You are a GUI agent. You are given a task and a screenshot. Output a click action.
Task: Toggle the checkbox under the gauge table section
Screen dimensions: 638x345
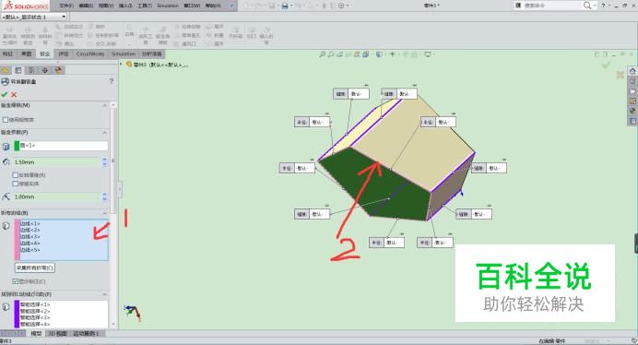pos(6,120)
